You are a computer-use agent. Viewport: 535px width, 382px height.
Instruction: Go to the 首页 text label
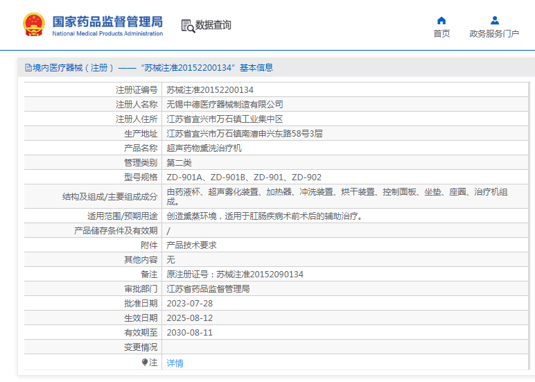click(441, 34)
